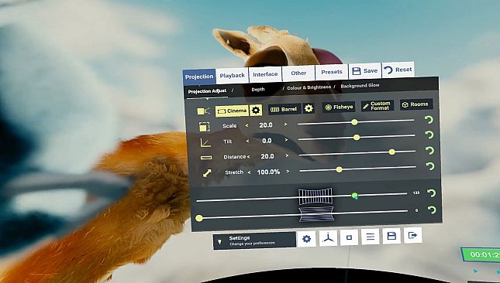Reset the upper curvature value 133
Viewport: 500px width, 283px height.
point(432,193)
